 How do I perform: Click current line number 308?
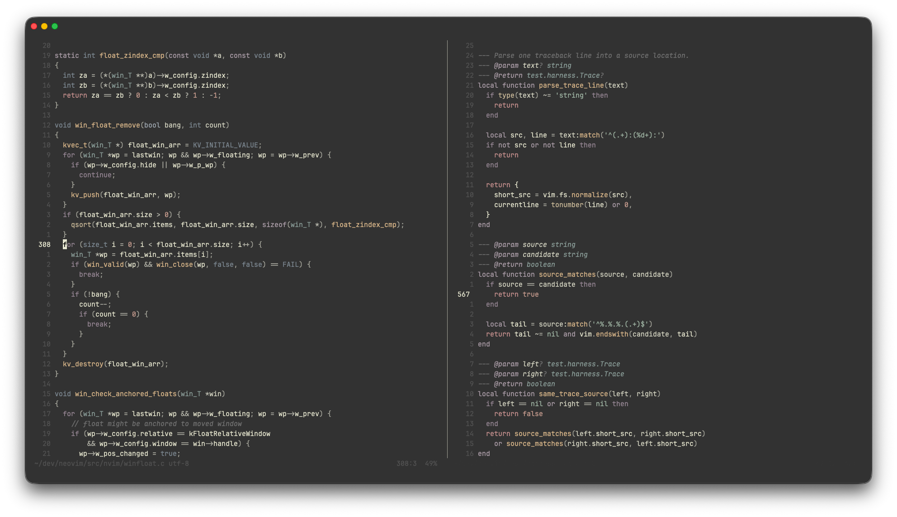pyautogui.click(x=44, y=245)
